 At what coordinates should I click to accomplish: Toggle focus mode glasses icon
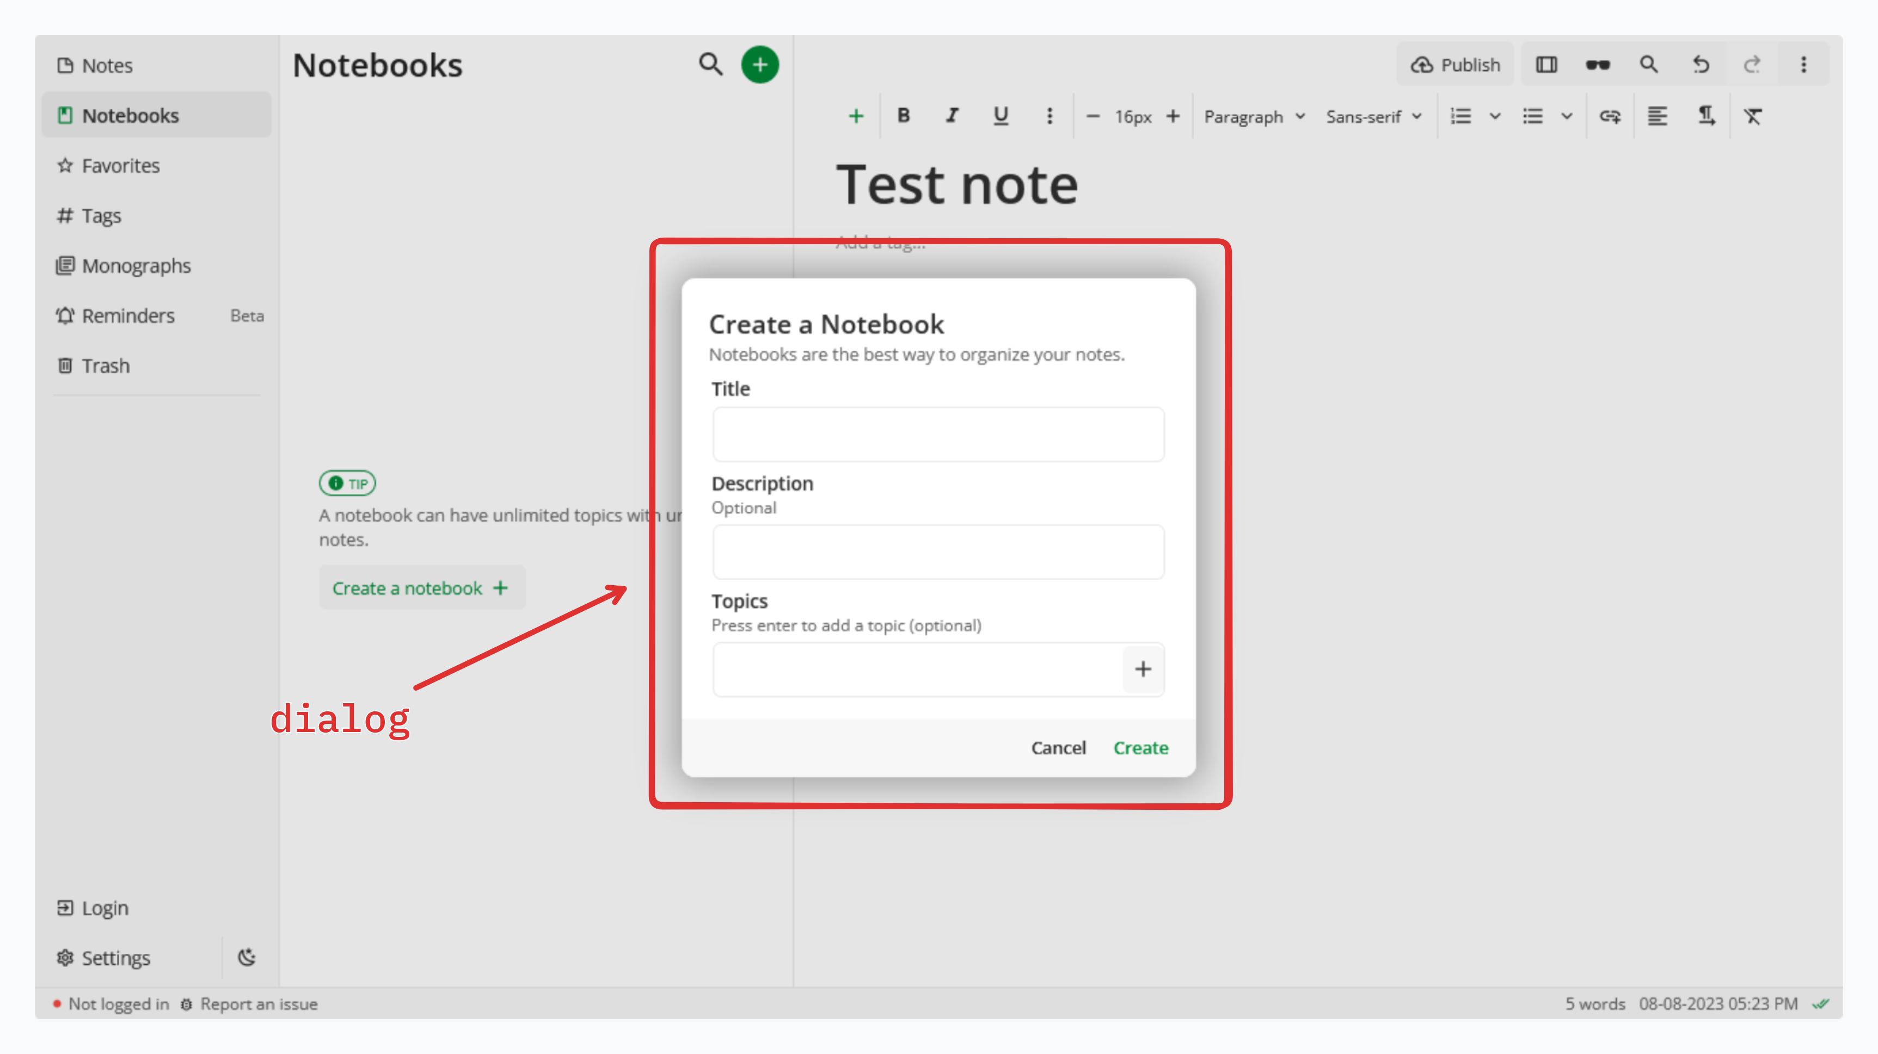coord(1597,65)
